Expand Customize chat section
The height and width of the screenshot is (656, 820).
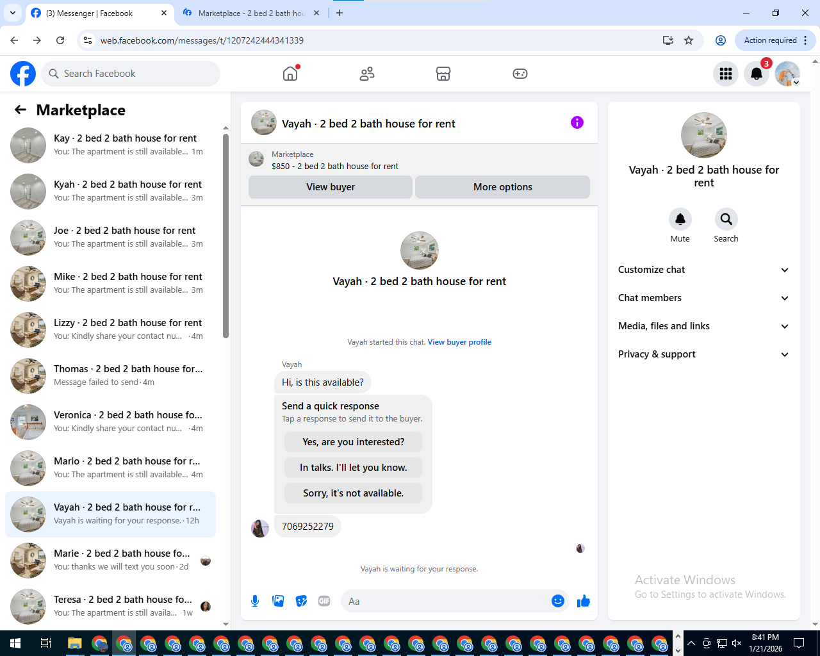click(703, 270)
